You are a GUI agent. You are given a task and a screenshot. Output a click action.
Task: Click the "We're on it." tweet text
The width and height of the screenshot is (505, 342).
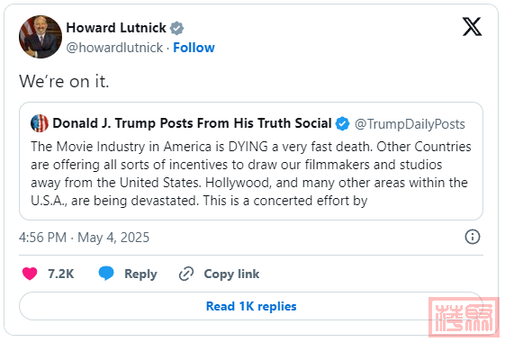point(64,81)
